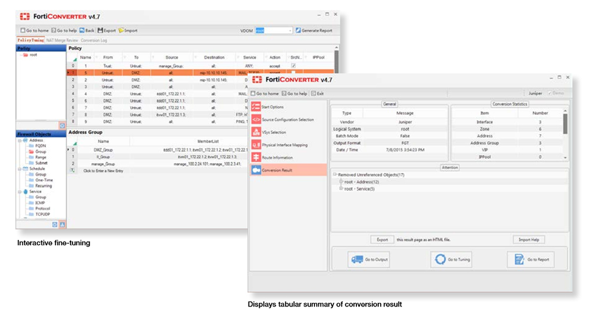Switch to the NAT Merge Review tab
This screenshot has width=589, height=310.
point(62,40)
